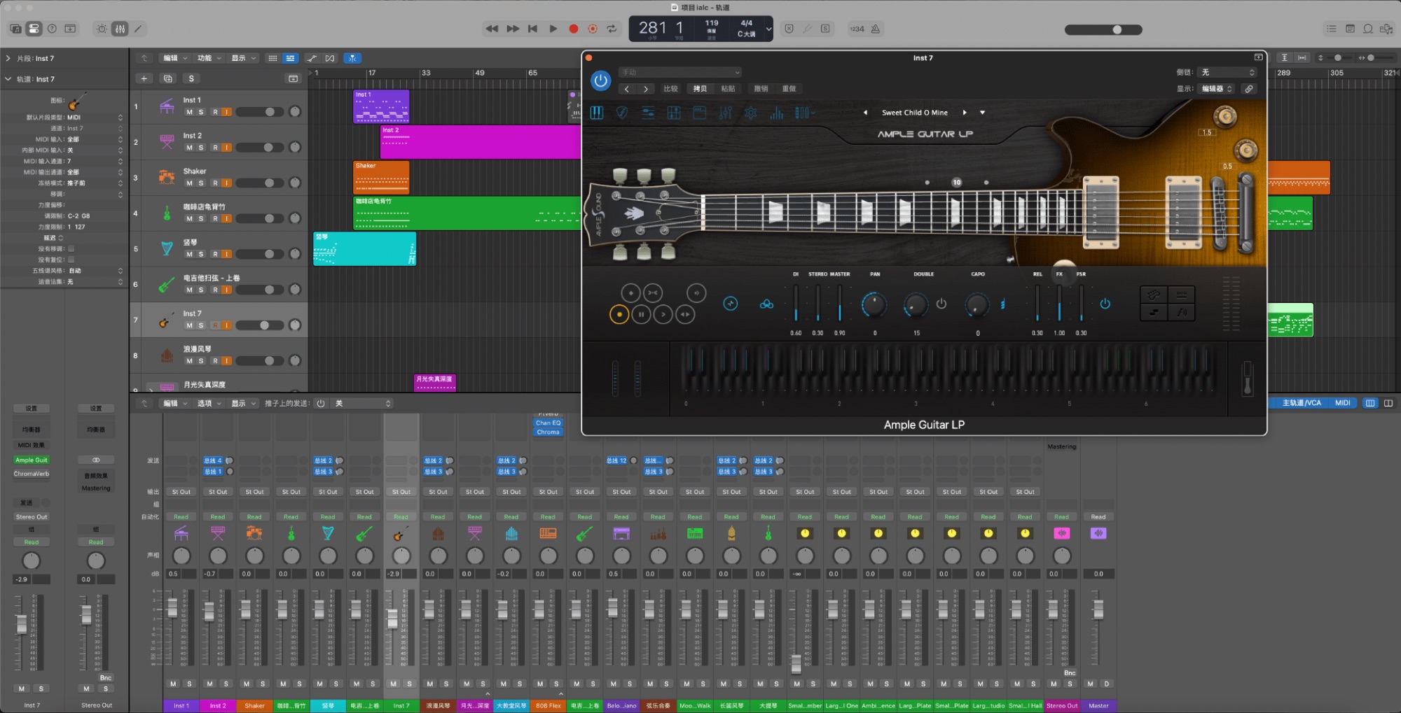
Task: Click plugin 粘贴 paste button
Action: click(729, 89)
